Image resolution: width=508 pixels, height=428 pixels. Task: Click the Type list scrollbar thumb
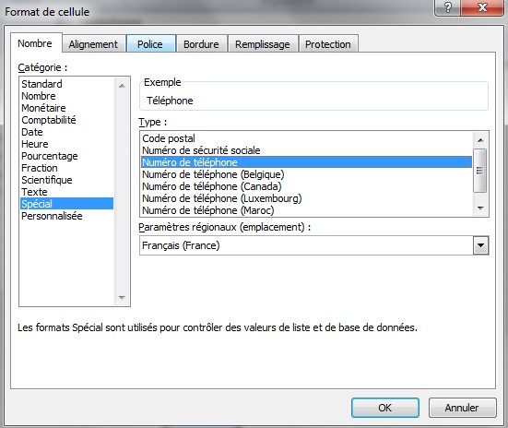[x=480, y=171]
